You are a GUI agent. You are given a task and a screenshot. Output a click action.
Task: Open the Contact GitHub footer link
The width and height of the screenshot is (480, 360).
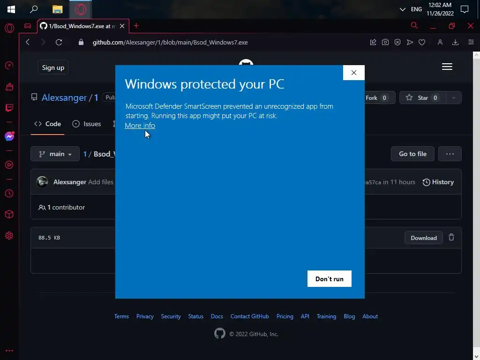click(x=249, y=316)
